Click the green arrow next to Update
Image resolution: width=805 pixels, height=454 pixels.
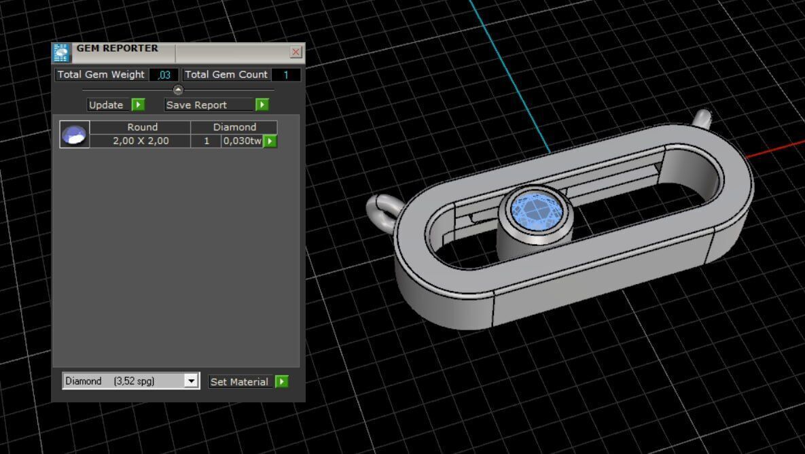pos(138,105)
